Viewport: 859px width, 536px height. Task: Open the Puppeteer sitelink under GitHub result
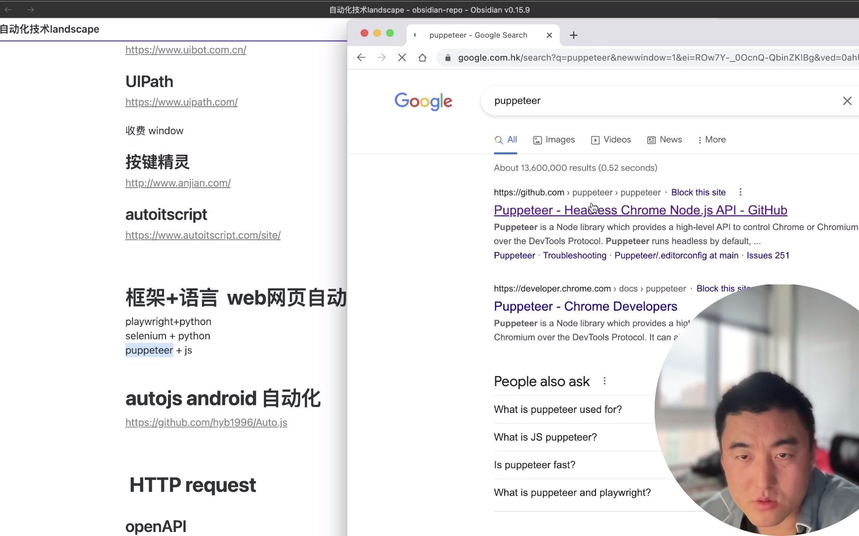(x=515, y=256)
